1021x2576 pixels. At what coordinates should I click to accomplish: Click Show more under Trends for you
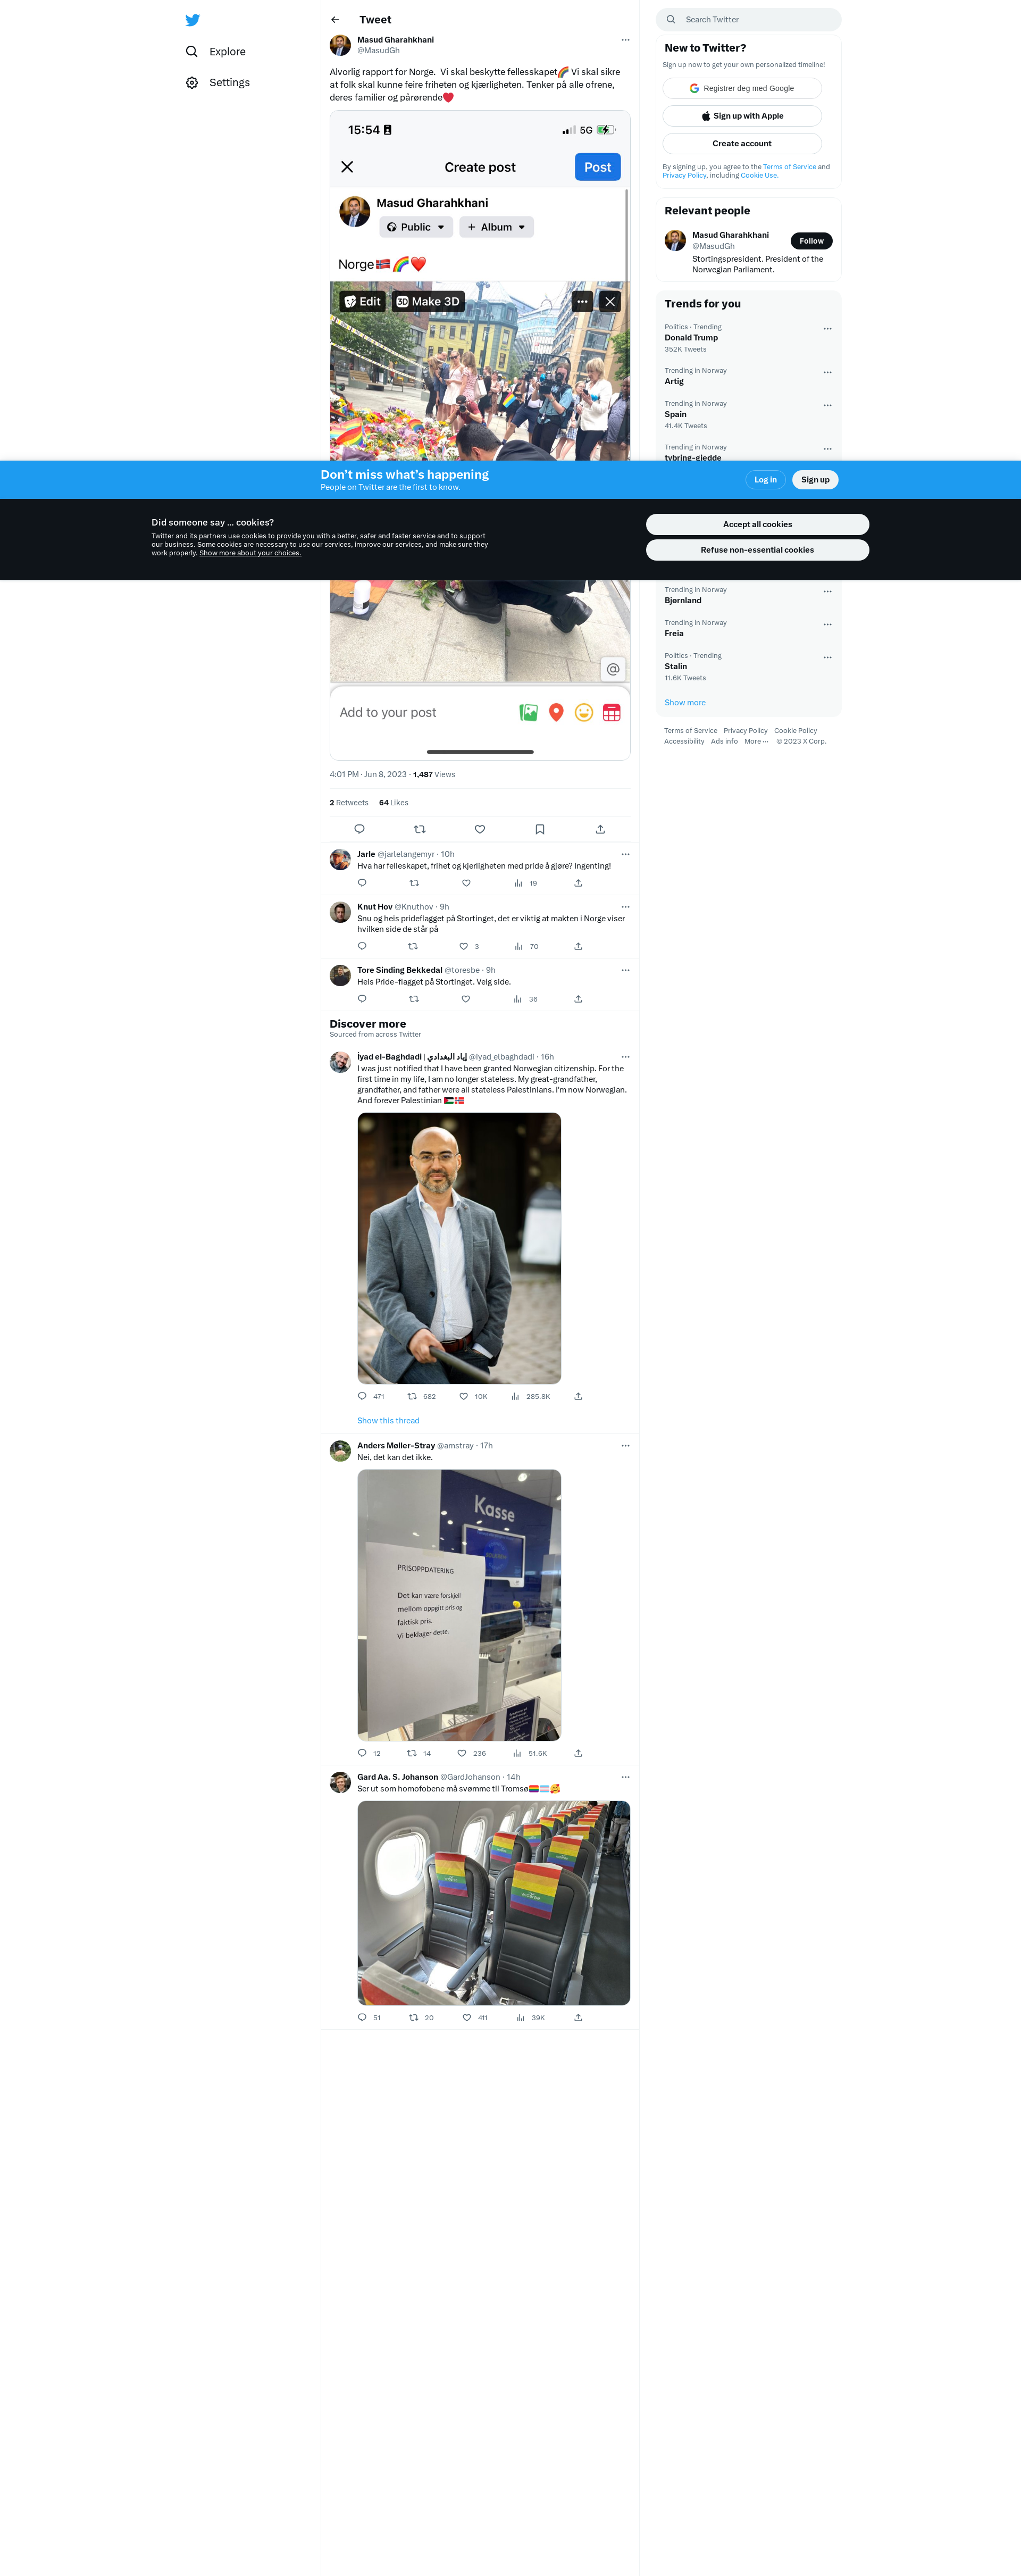[685, 702]
